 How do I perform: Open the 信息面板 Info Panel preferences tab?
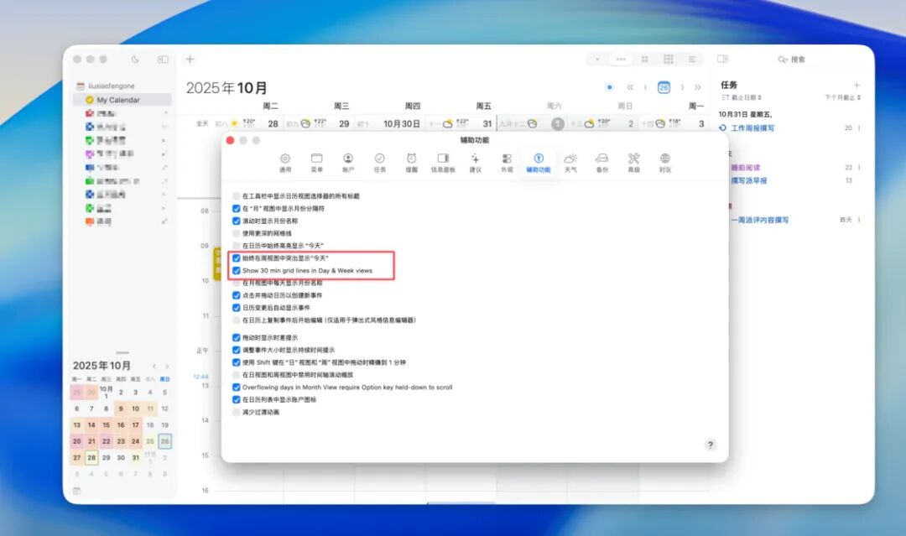tap(443, 162)
